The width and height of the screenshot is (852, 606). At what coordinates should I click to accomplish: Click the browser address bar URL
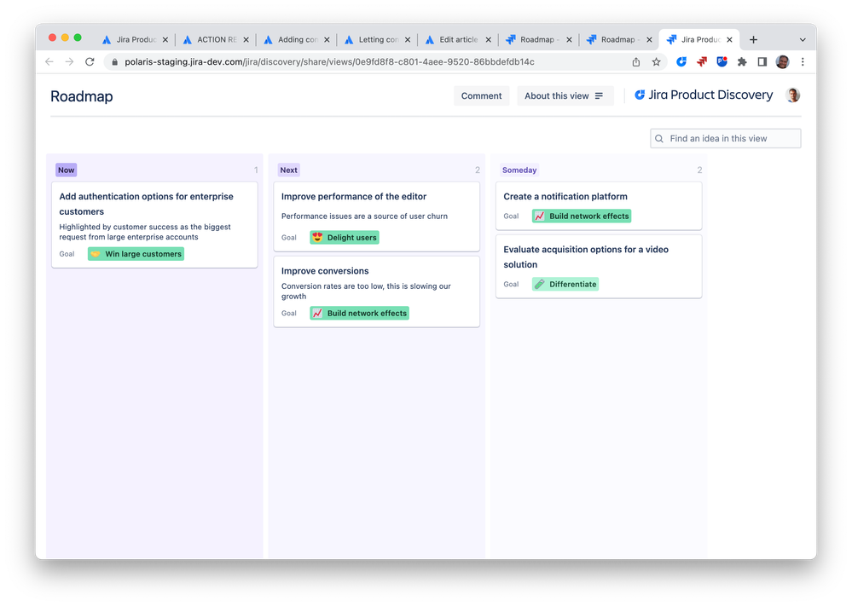point(329,62)
